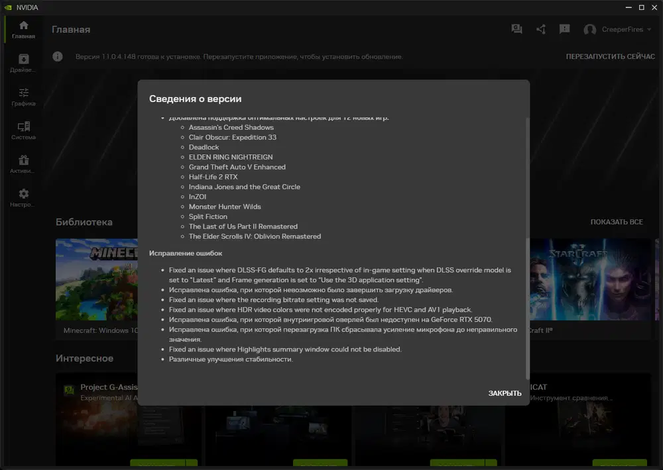Click the NVIDIA logo in title bar
The image size is (663, 470).
8,7
